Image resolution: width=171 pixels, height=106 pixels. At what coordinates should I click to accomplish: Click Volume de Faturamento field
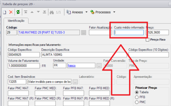point(24,66)
